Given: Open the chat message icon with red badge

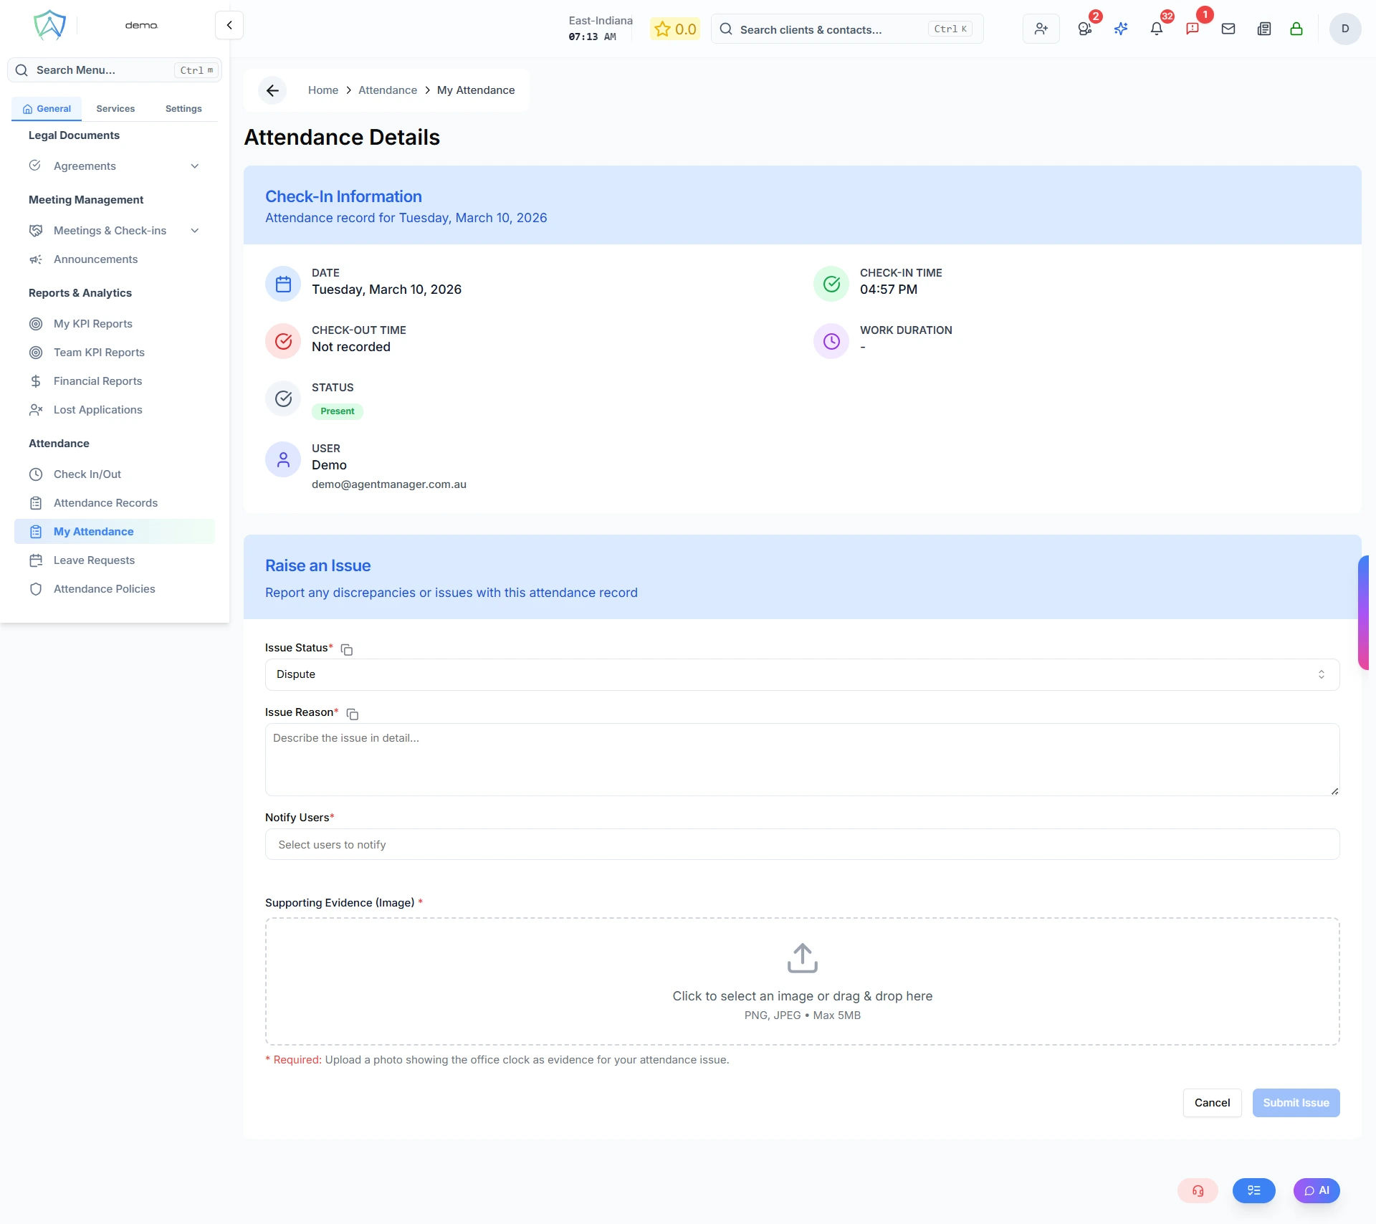Looking at the screenshot, I should [1193, 29].
